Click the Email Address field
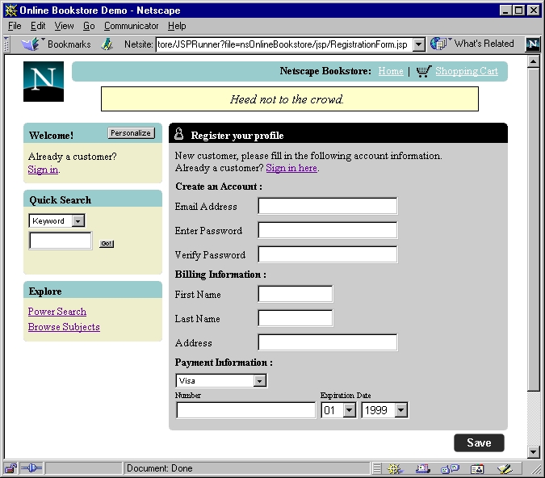The width and height of the screenshot is (545, 478). coord(328,206)
